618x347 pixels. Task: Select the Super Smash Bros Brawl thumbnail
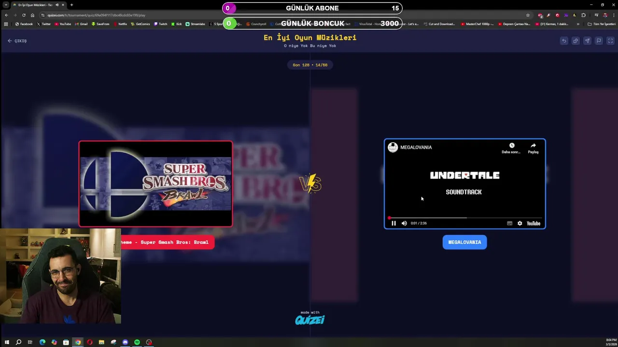155,184
